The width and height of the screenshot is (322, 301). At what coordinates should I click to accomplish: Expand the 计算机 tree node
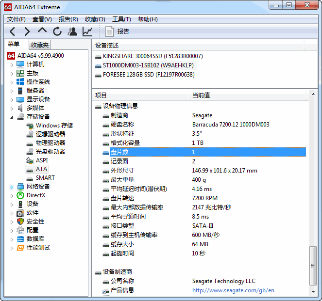(x=12, y=64)
